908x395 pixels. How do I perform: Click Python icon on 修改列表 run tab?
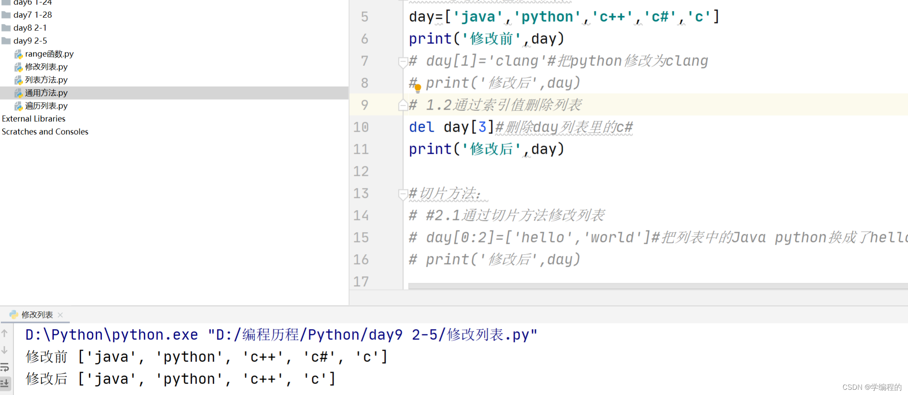click(x=13, y=315)
